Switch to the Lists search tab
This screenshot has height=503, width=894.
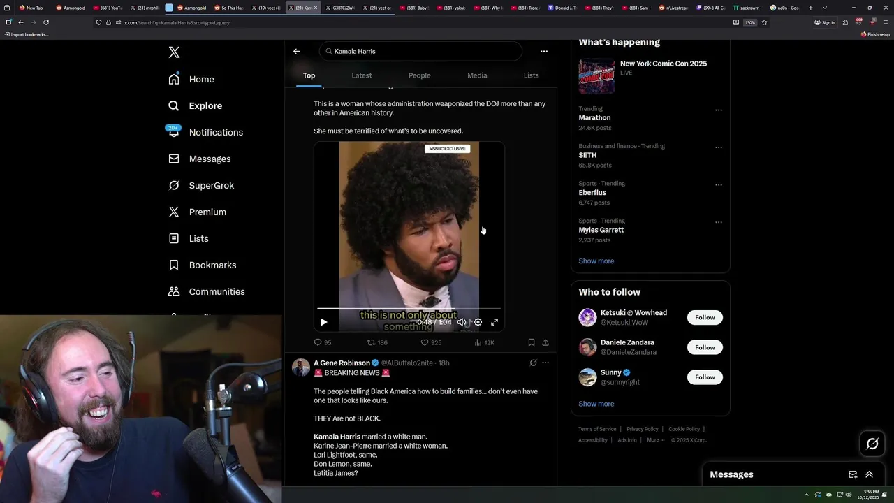point(532,75)
